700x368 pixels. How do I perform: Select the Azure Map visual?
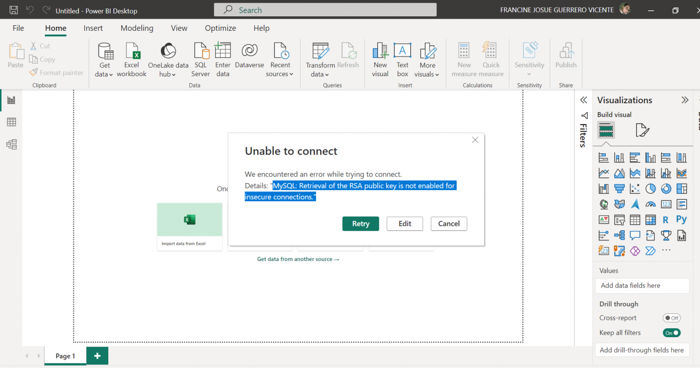point(635,204)
